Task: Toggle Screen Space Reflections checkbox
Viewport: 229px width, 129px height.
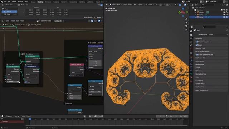Action: pos(197,55)
